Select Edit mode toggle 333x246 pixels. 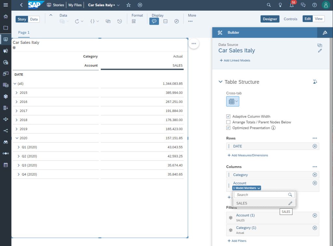pos(308,18)
